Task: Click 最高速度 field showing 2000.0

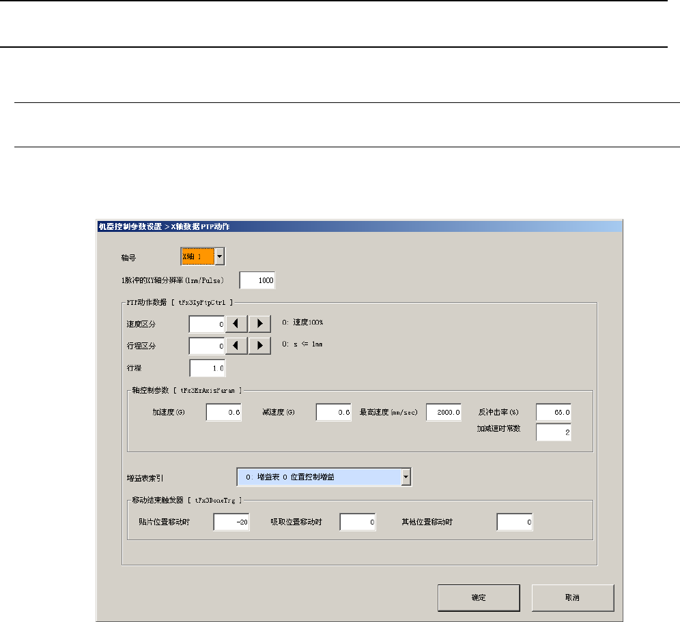Action: point(444,413)
